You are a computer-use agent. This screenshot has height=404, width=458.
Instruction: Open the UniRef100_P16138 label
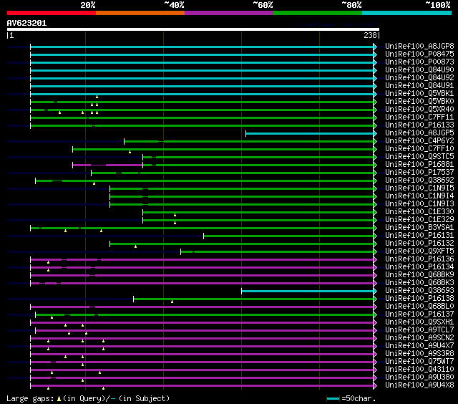pyautogui.click(x=419, y=299)
